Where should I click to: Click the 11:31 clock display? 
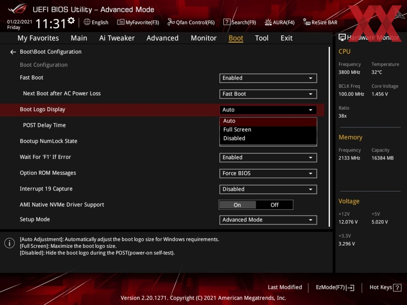point(51,24)
